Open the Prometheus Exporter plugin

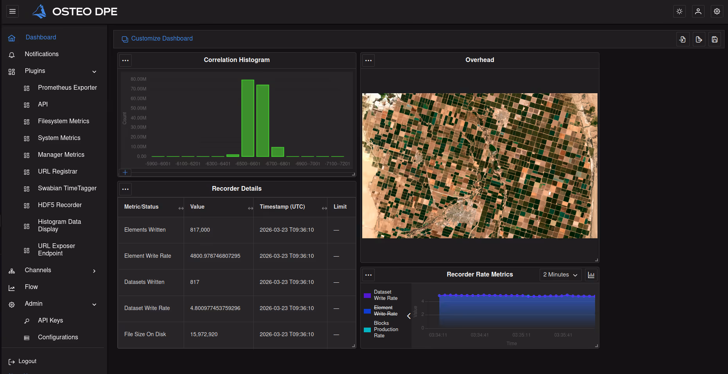pos(67,88)
